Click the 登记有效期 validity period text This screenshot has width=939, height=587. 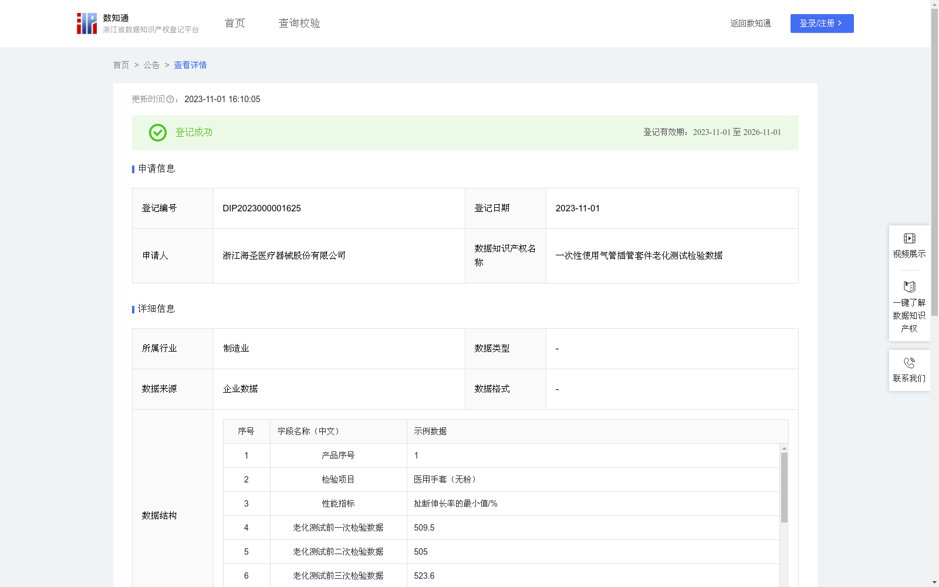coord(712,133)
